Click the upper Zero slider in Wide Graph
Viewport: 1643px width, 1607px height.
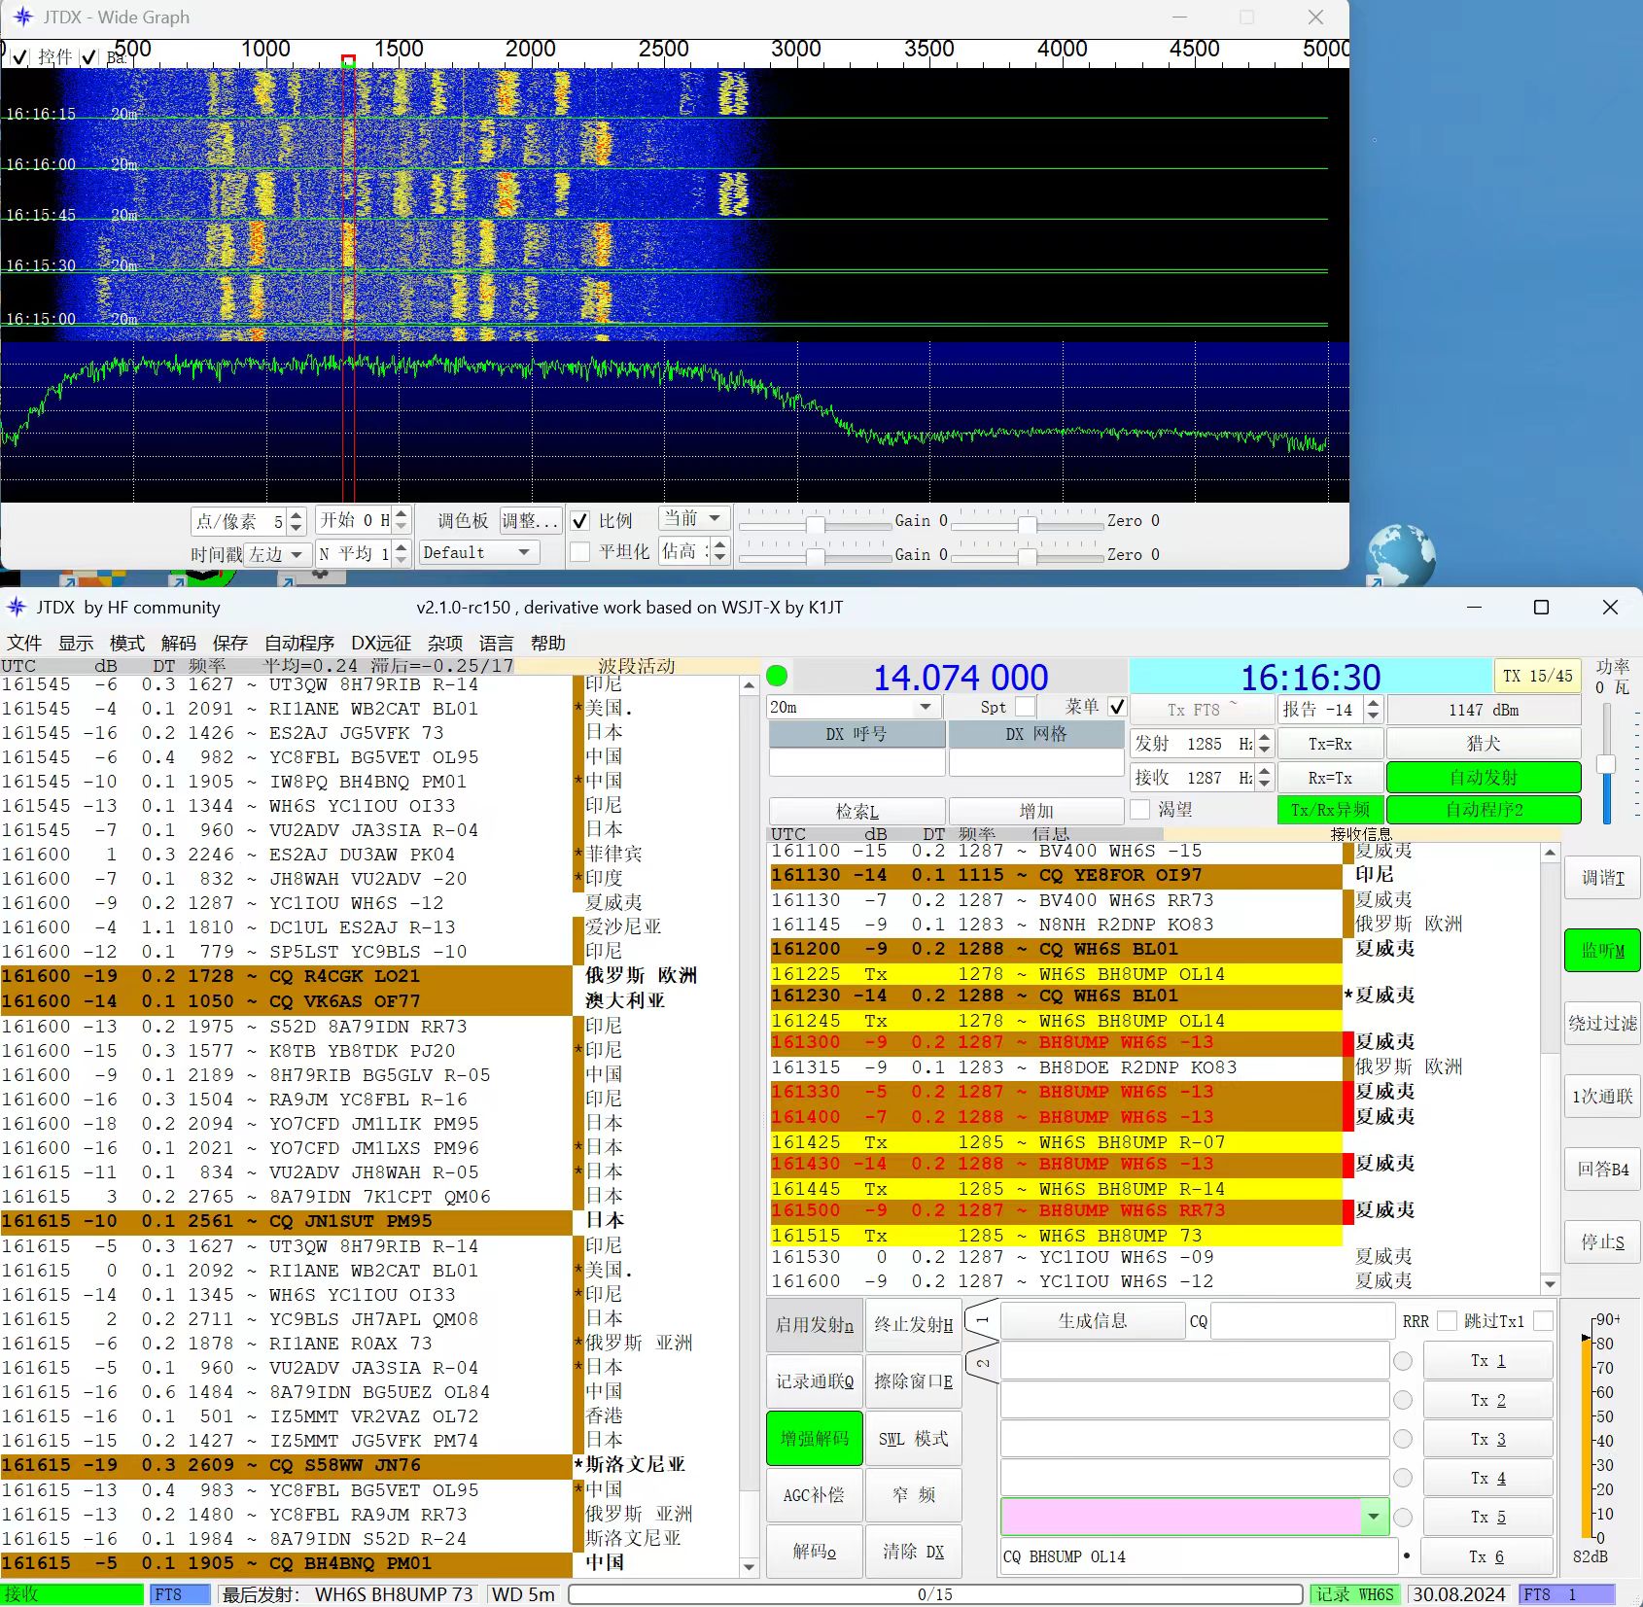[1028, 524]
